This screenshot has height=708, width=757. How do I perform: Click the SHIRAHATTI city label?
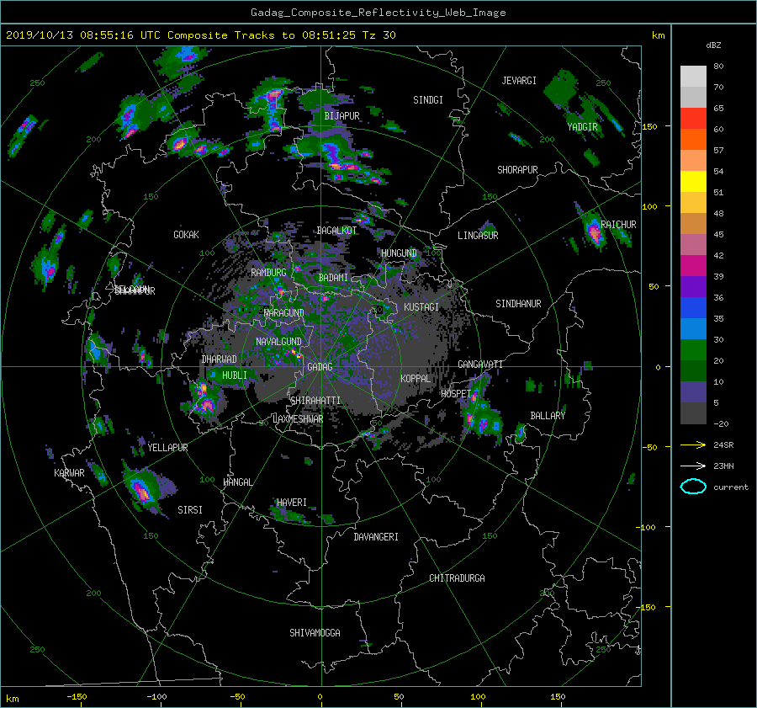(315, 401)
